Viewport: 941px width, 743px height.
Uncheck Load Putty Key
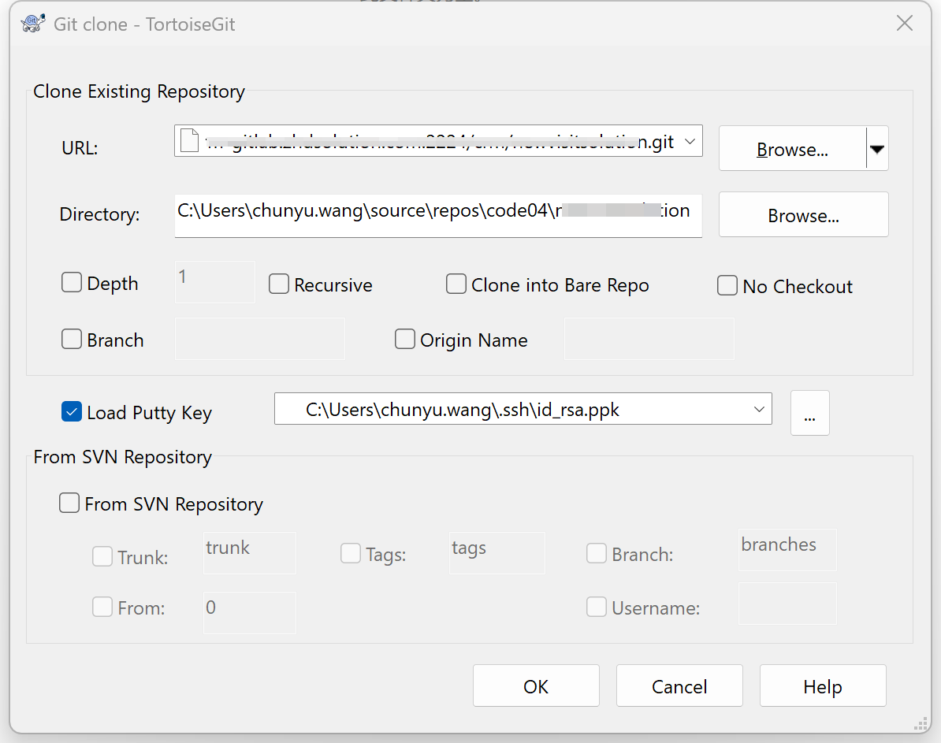point(72,412)
